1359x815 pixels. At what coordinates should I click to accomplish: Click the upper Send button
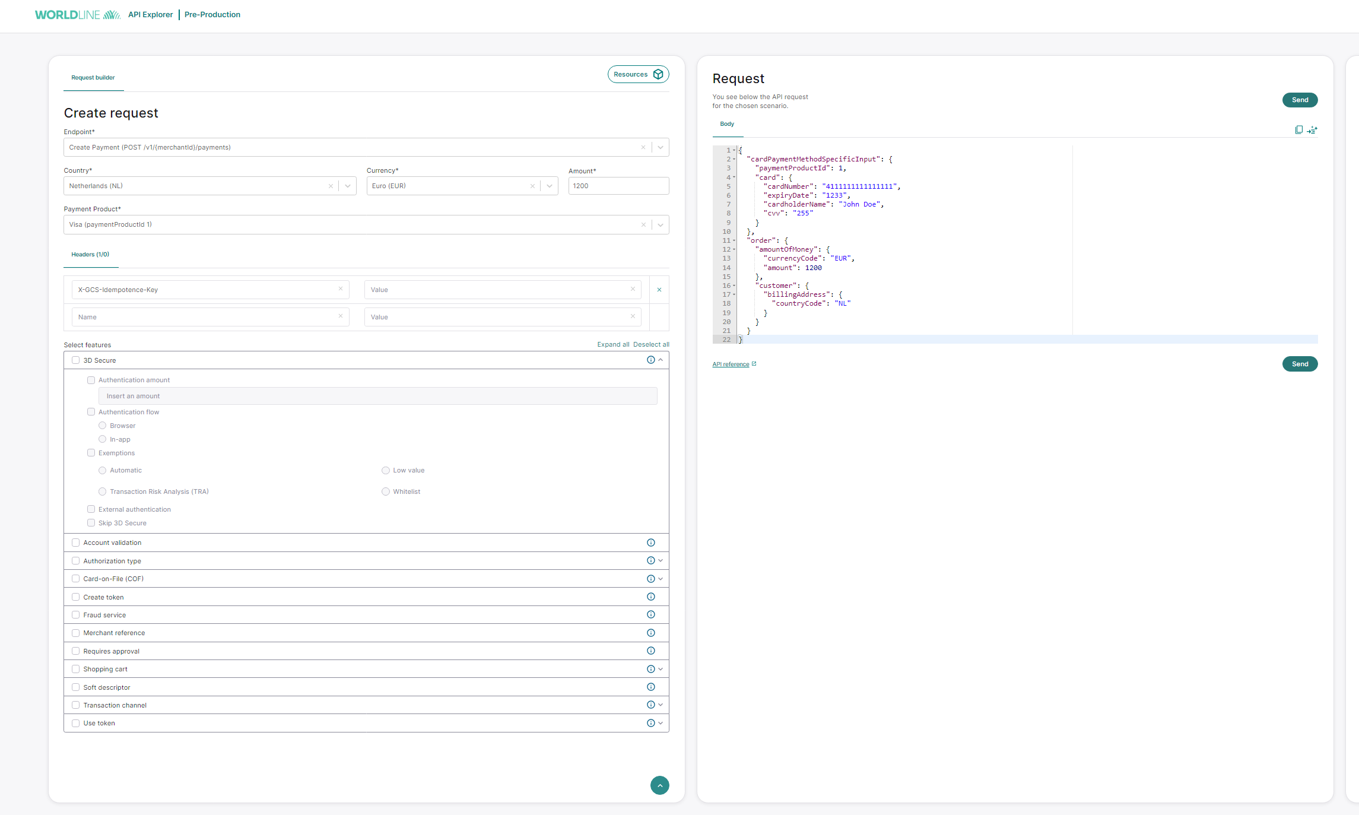point(1300,100)
